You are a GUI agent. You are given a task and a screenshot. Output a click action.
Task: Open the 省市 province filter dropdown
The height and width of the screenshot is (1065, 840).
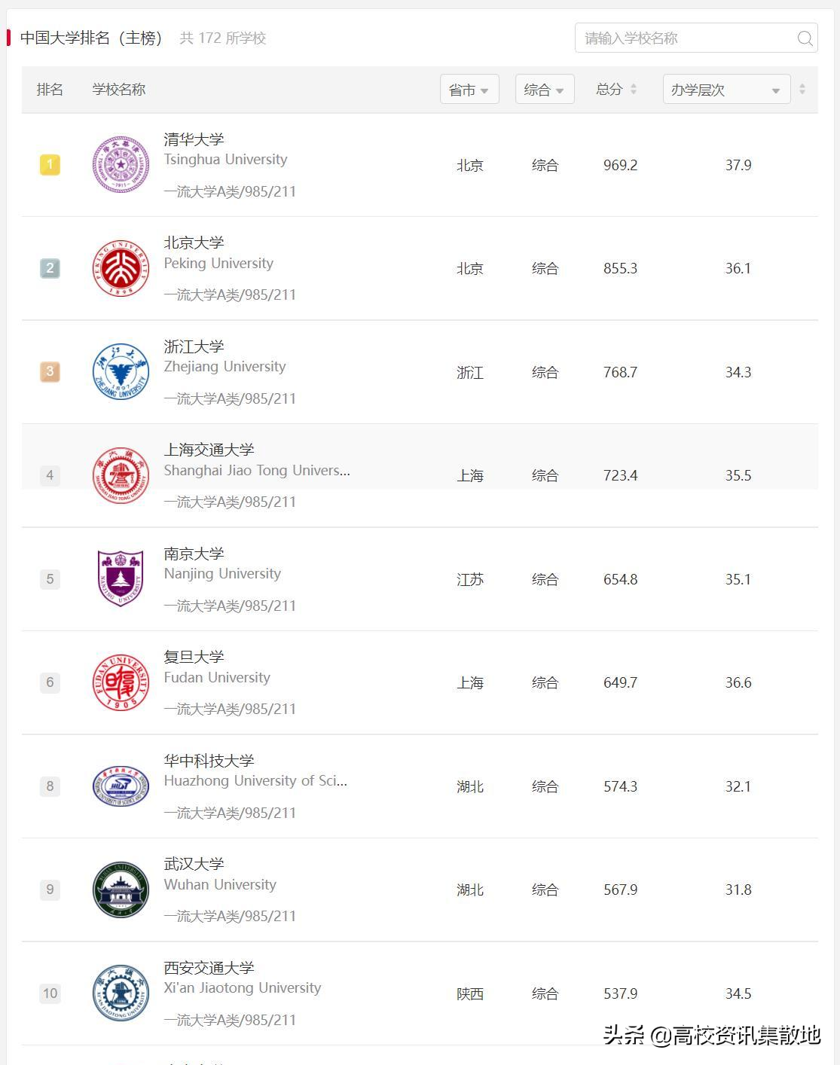[469, 89]
